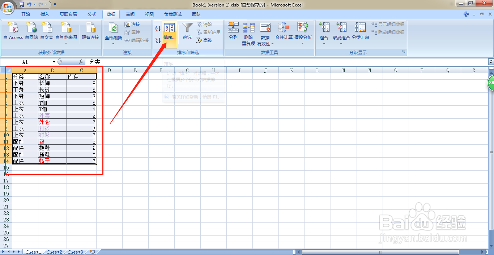This screenshot has height=255, width=494.
Task: Switch to the View (视图) tab
Action: click(149, 14)
